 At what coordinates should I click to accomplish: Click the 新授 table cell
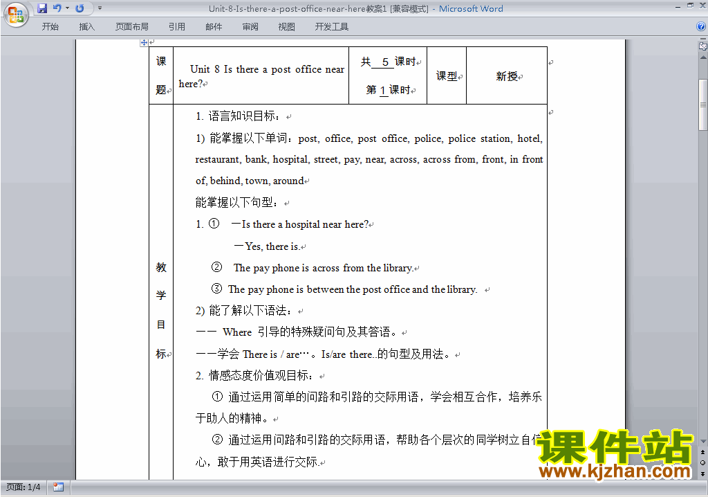tap(507, 75)
